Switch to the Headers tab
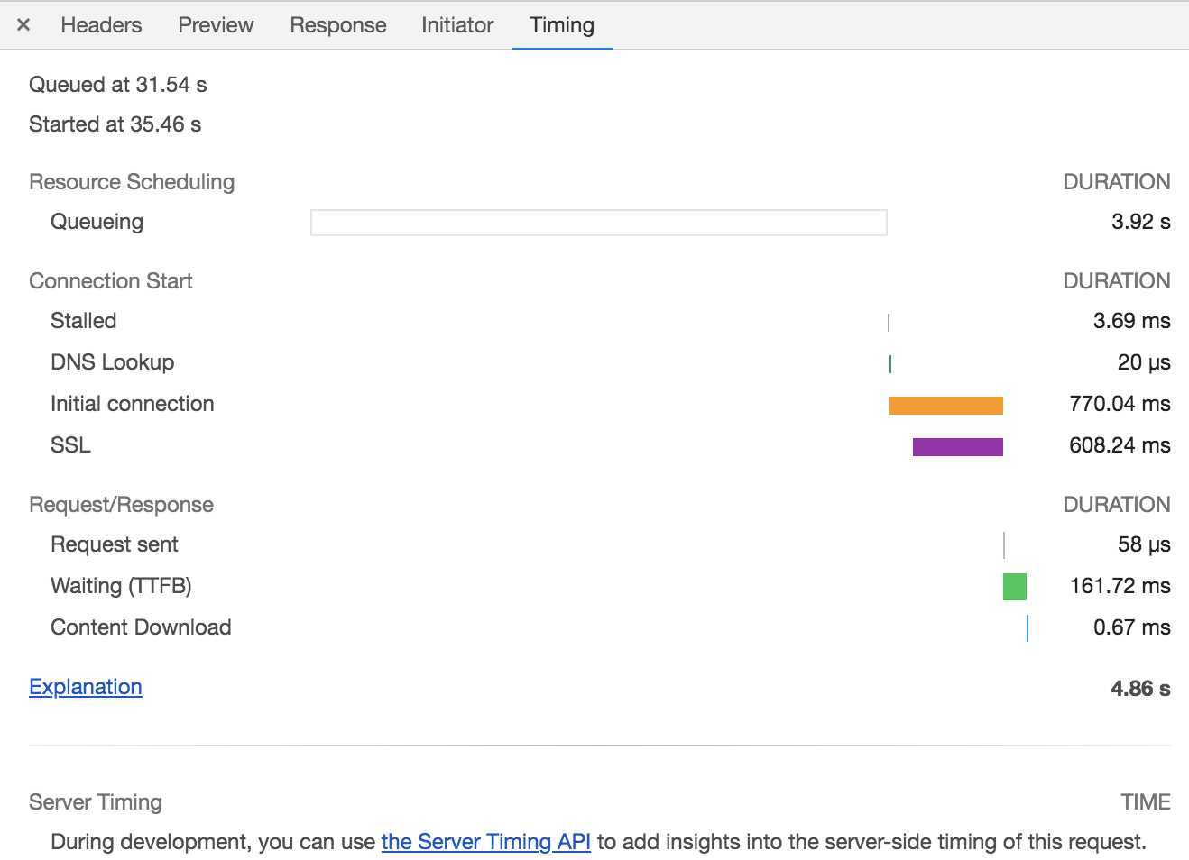Viewport: 1189px width, 860px height. pyautogui.click(x=101, y=25)
